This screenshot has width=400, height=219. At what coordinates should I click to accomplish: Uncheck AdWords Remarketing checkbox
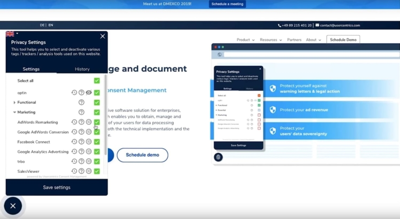(97, 122)
